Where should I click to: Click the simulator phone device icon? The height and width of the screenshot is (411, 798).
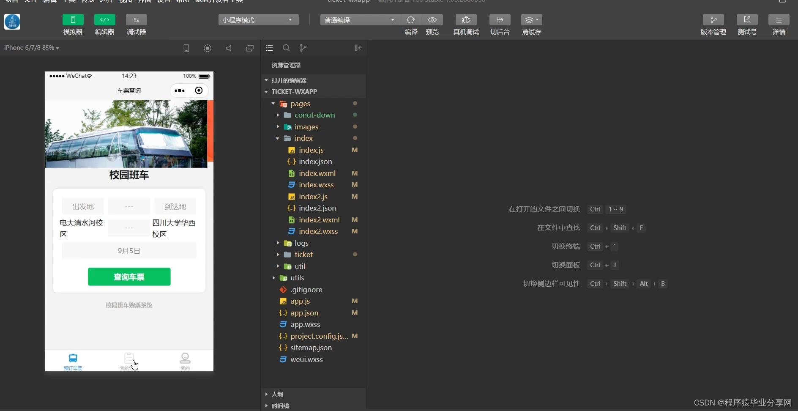tap(186, 48)
